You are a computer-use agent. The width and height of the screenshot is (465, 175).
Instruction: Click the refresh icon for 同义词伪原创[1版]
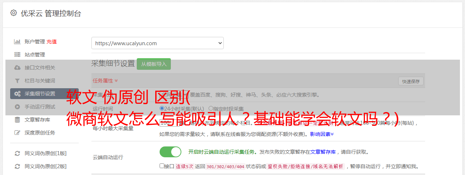click(x=17, y=153)
